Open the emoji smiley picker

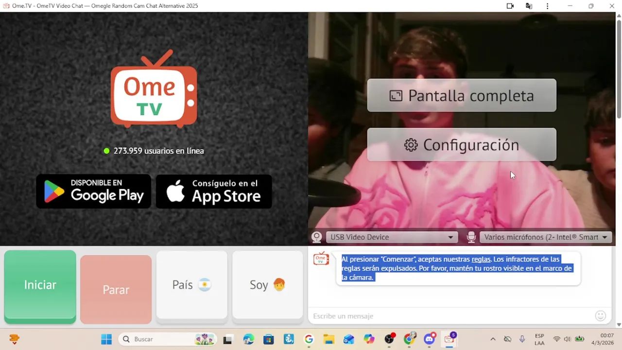(x=601, y=316)
